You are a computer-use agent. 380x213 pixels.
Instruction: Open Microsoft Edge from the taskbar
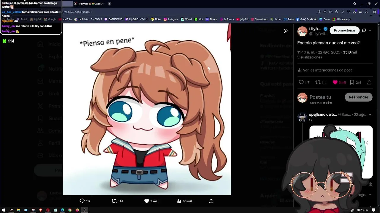[62, 210]
